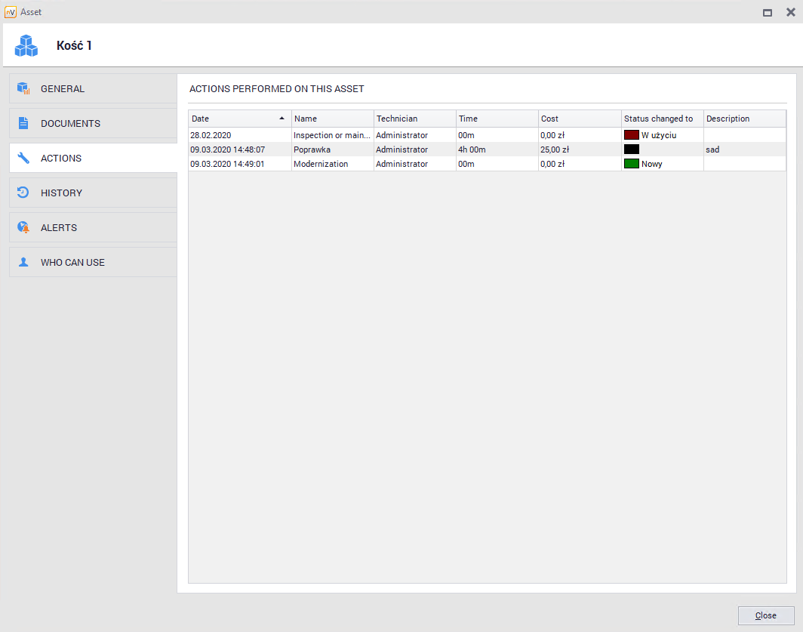Click the nV application icon in title bar
803x632 pixels.
coord(10,12)
